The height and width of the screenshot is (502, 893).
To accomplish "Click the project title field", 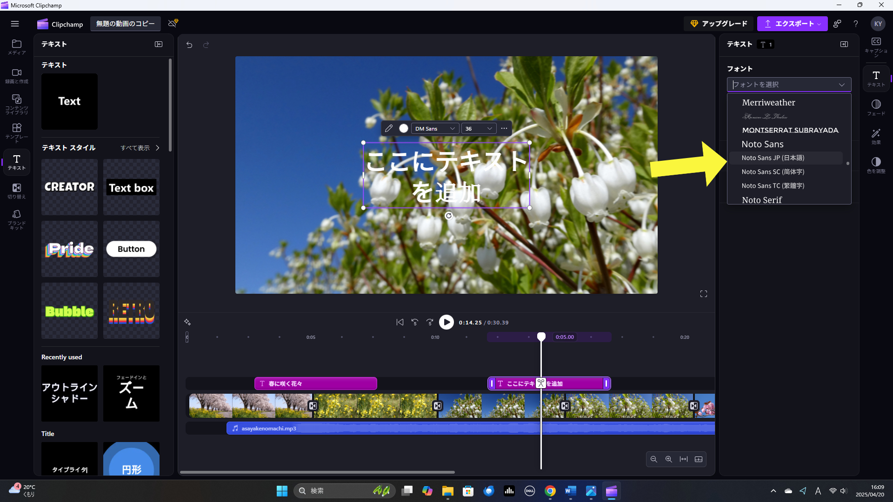I will click(x=125, y=24).
